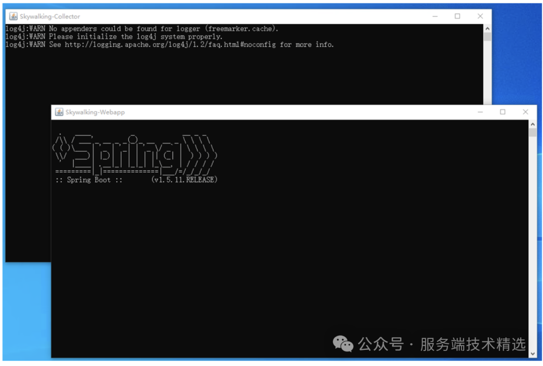Click the up arrow of the Collector scrollbar

487,29
